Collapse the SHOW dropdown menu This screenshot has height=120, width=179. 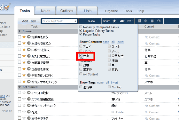90,21
